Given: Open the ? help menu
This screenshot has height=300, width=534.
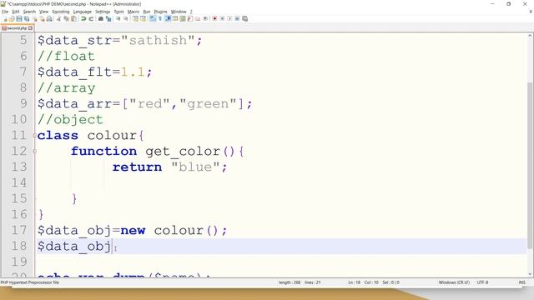Looking at the screenshot, I should pos(191,12).
